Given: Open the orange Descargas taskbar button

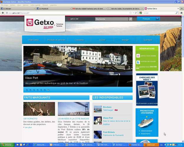Looking at the screenshot, I should coord(151,145).
